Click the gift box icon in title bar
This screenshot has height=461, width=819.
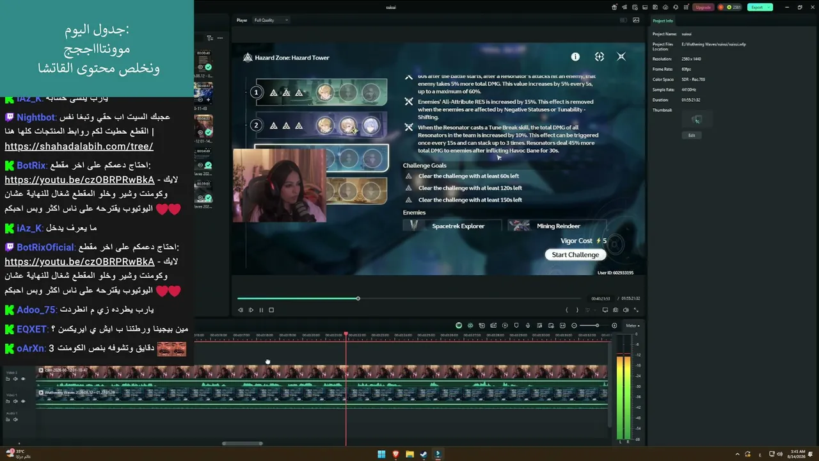(x=615, y=7)
